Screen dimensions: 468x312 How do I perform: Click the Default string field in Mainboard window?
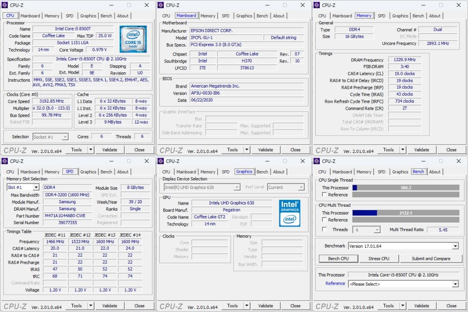[x=283, y=38]
